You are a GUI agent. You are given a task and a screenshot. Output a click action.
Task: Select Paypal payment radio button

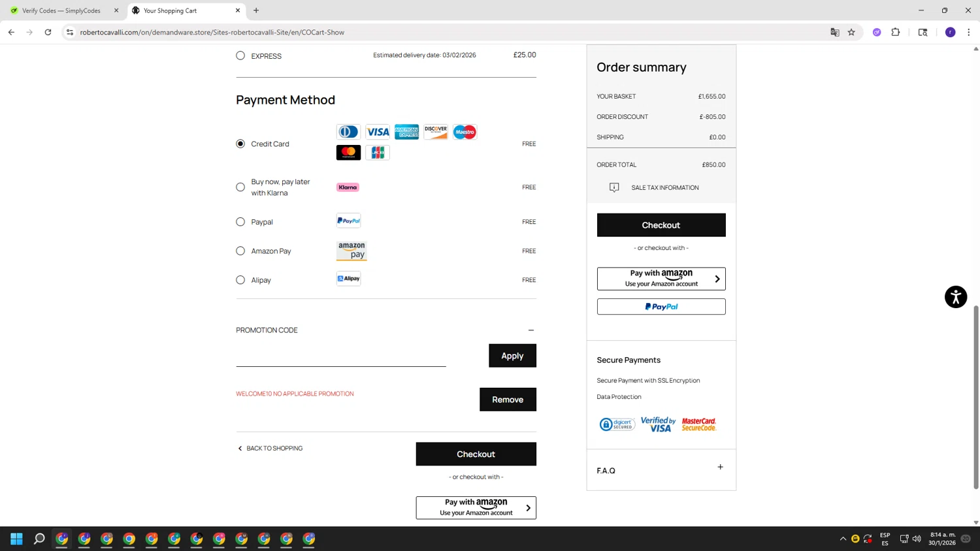[240, 222]
